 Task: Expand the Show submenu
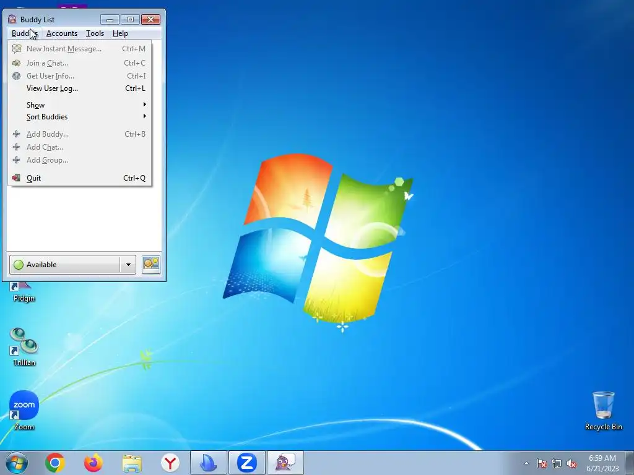click(80, 105)
